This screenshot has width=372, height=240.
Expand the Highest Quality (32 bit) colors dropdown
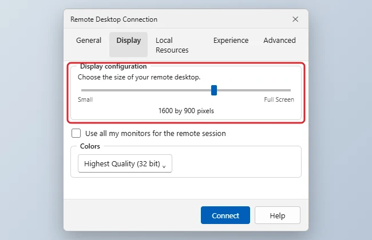pyautogui.click(x=125, y=163)
